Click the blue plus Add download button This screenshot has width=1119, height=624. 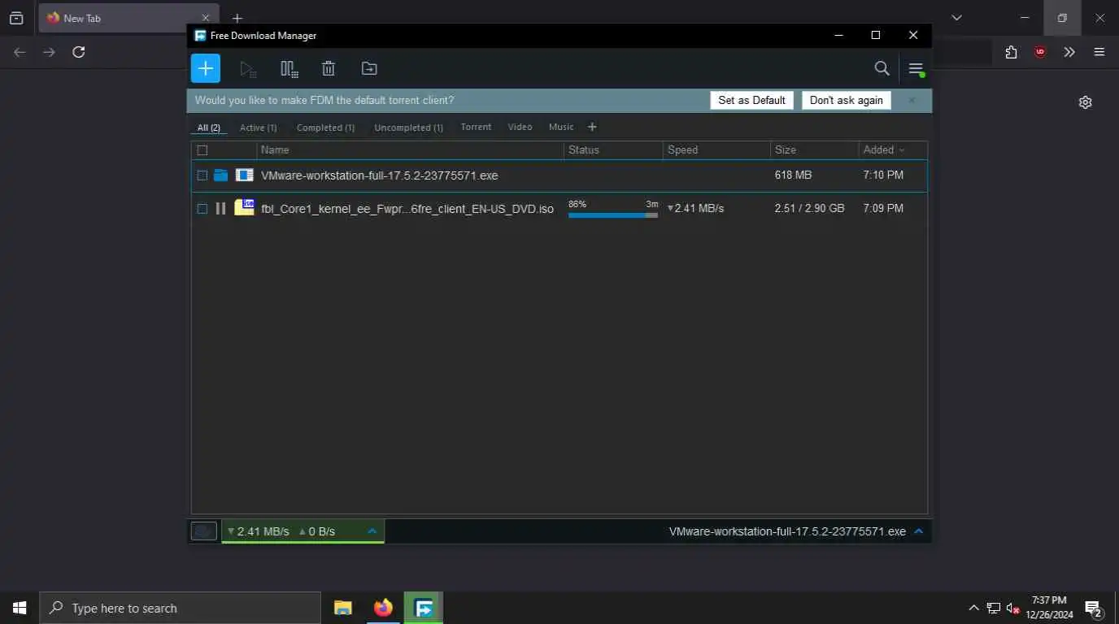coord(206,68)
